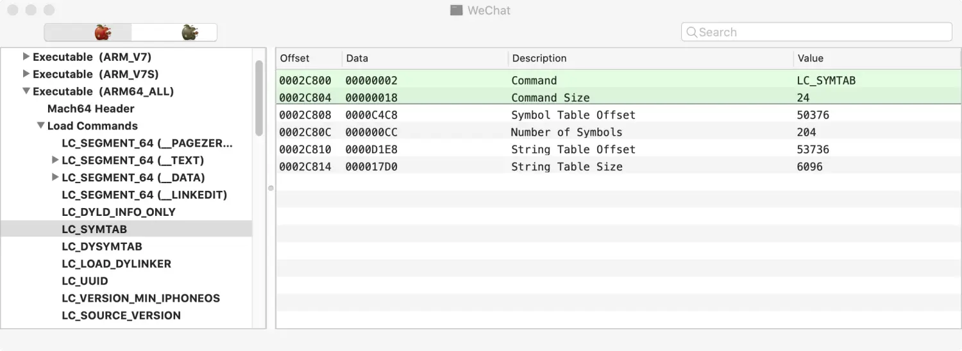The width and height of the screenshot is (962, 351).
Task: Select the Symbol Table Offset row
Action: [573, 115]
